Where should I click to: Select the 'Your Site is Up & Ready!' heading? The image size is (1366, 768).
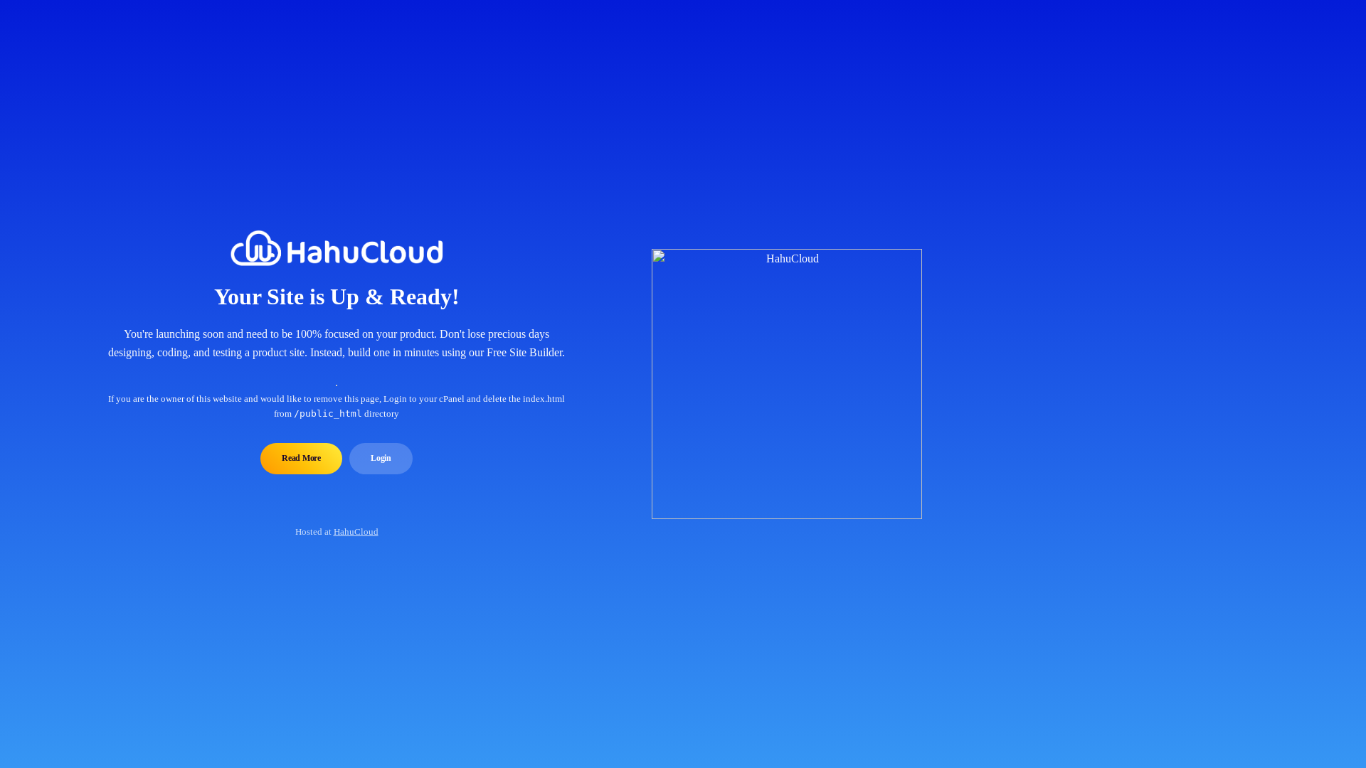pyautogui.click(x=337, y=297)
